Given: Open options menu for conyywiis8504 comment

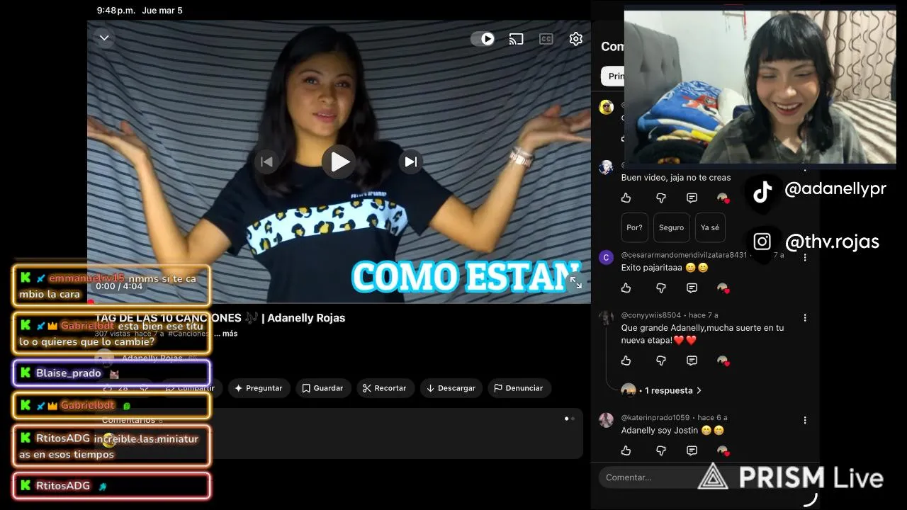Looking at the screenshot, I should [x=805, y=317].
